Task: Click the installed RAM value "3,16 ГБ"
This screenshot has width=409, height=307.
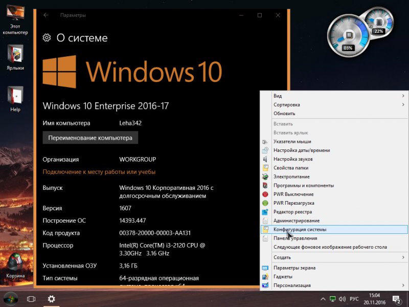Action: point(128,266)
